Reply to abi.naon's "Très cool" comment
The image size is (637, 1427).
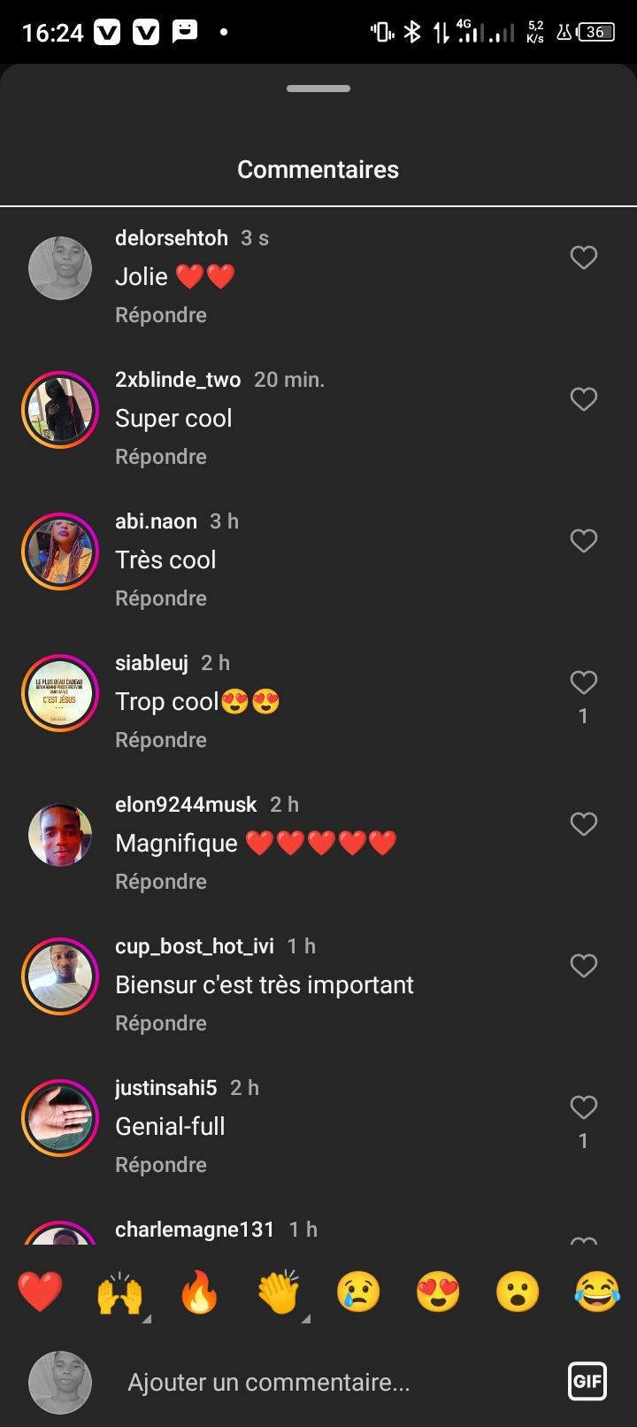point(161,598)
